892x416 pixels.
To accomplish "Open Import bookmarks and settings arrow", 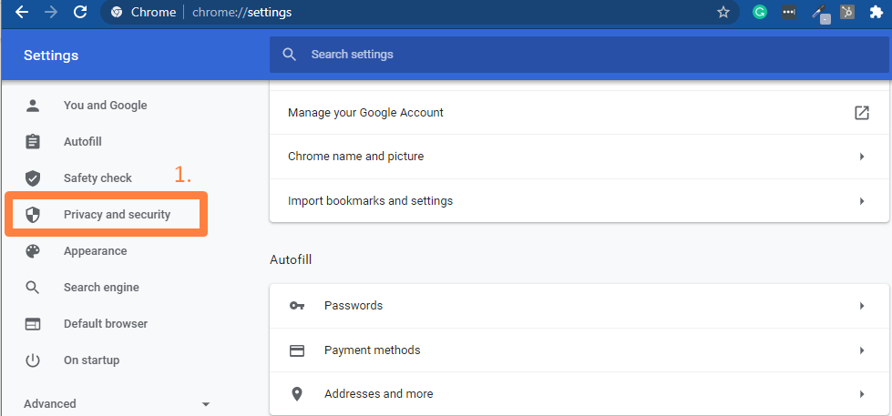I will pos(861,201).
